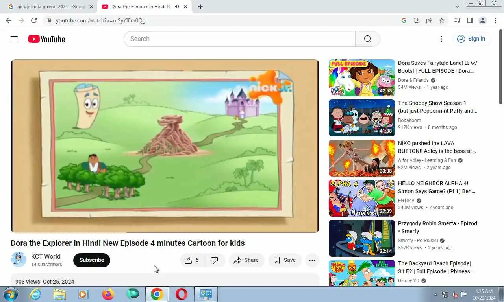Go forward in browser history
Image resolution: width=504 pixels, height=302 pixels.
[x=21, y=20]
